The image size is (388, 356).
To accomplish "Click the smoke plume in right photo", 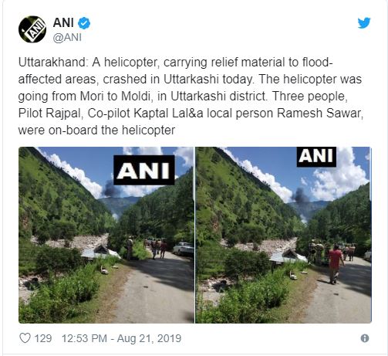I will [300, 195].
